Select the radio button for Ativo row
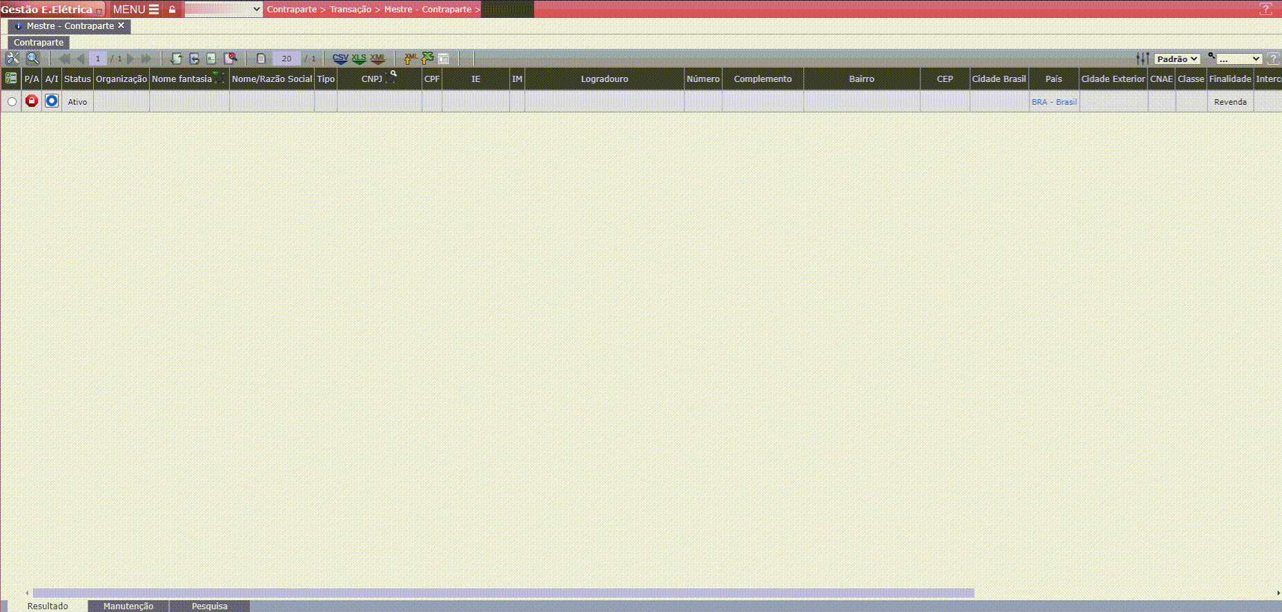This screenshot has width=1282, height=612. [12, 102]
